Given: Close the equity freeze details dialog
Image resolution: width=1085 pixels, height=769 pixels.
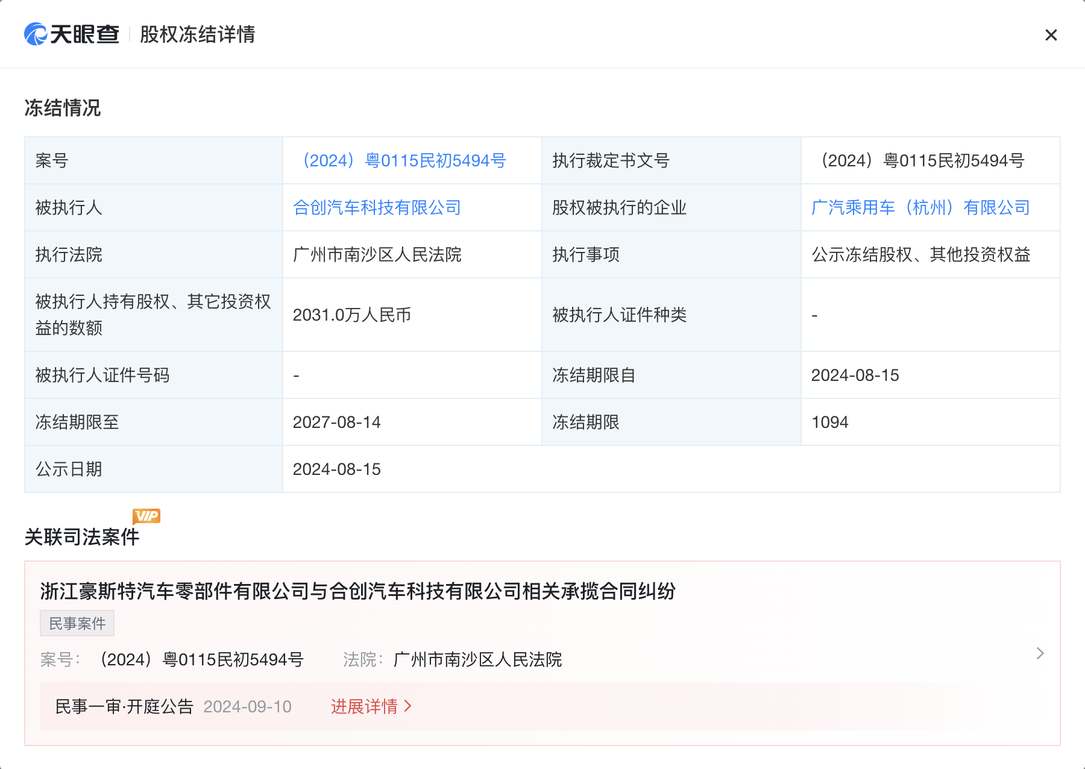Looking at the screenshot, I should click(1051, 35).
